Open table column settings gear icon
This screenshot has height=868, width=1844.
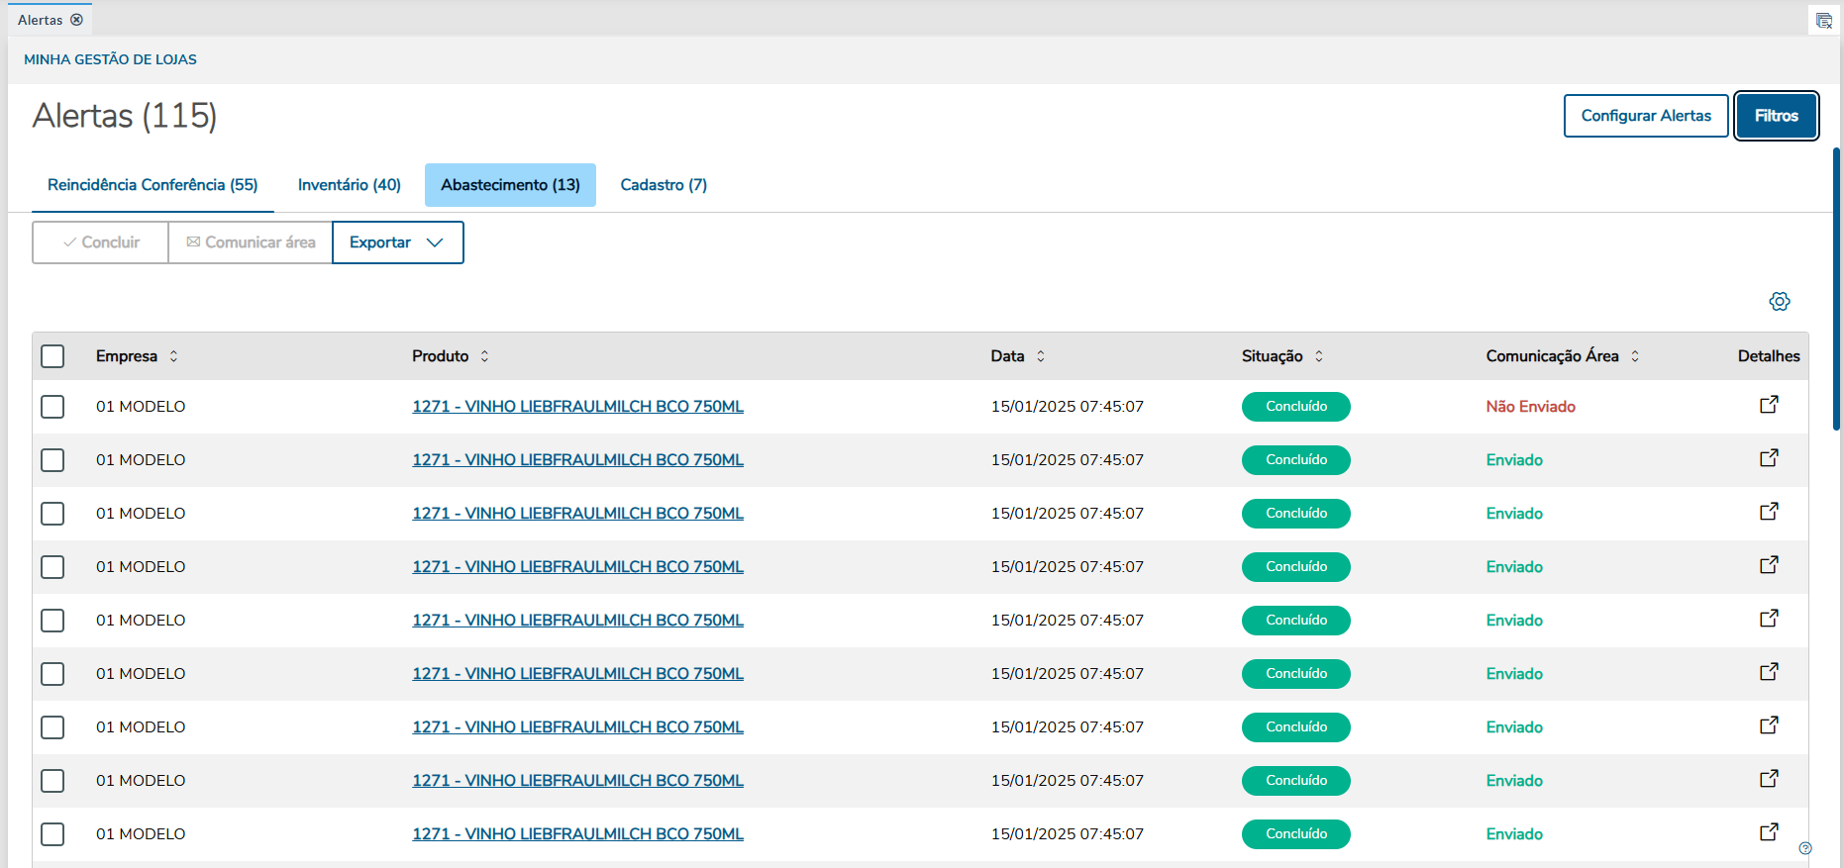click(1779, 302)
